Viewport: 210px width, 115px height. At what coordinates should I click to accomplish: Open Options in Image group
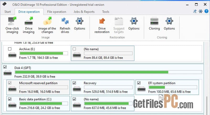[80, 24]
